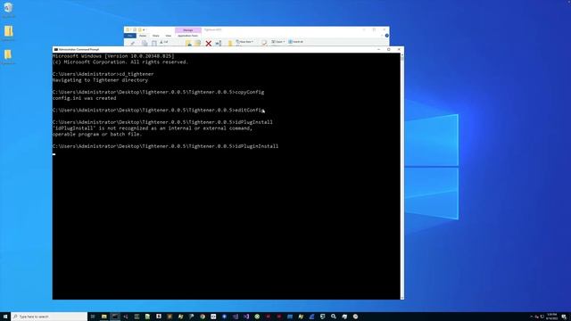
Task: Open the Open dropdown in Explorer ribbon
Action: pyautogui.click(x=277, y=42)
